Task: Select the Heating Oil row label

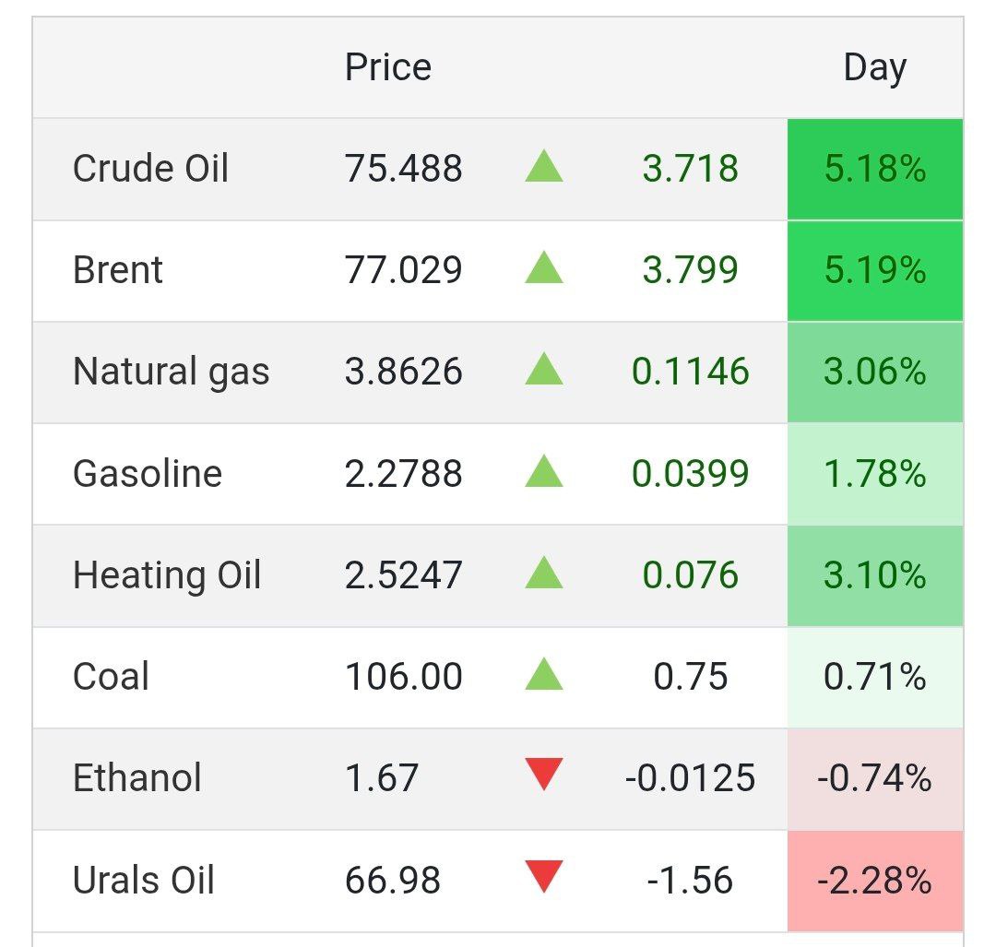Action: 167,574
